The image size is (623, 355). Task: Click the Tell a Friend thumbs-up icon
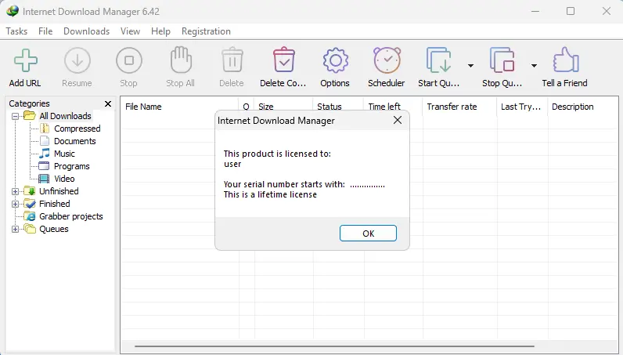point(566,60)
